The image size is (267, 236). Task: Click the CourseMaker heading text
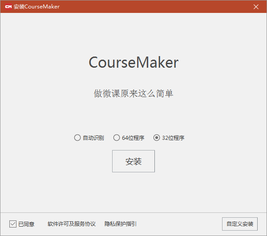(133, 62)
